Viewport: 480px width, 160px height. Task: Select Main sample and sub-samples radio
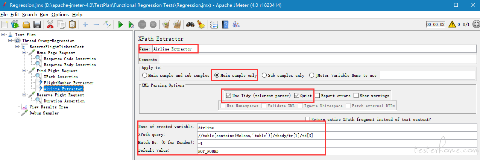145,75
